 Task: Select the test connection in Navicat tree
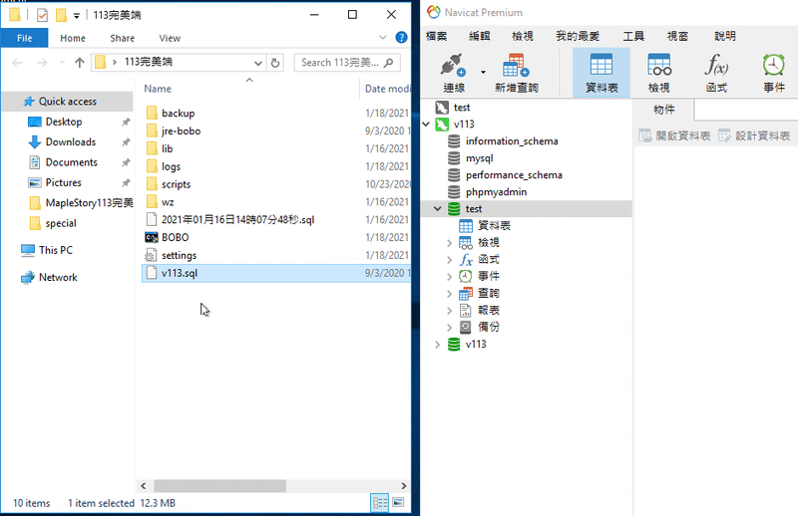coord(462,108)
